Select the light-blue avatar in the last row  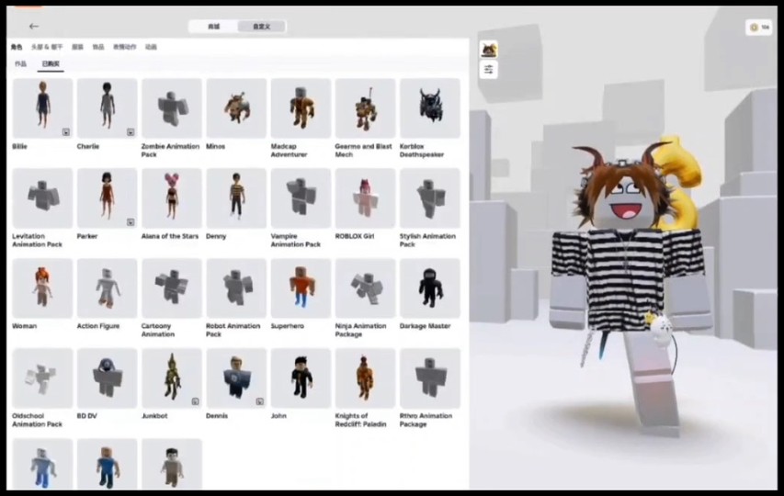click(42, 464)
